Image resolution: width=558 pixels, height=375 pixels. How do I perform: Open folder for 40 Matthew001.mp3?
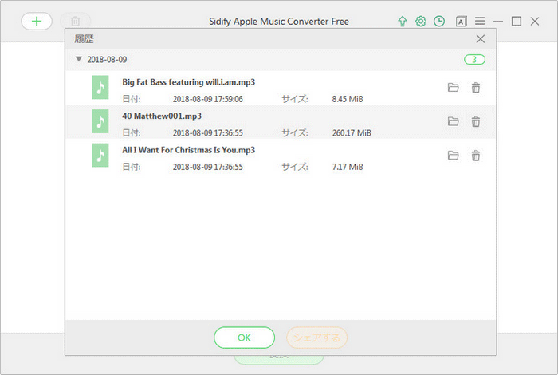[x=453, y=121]
